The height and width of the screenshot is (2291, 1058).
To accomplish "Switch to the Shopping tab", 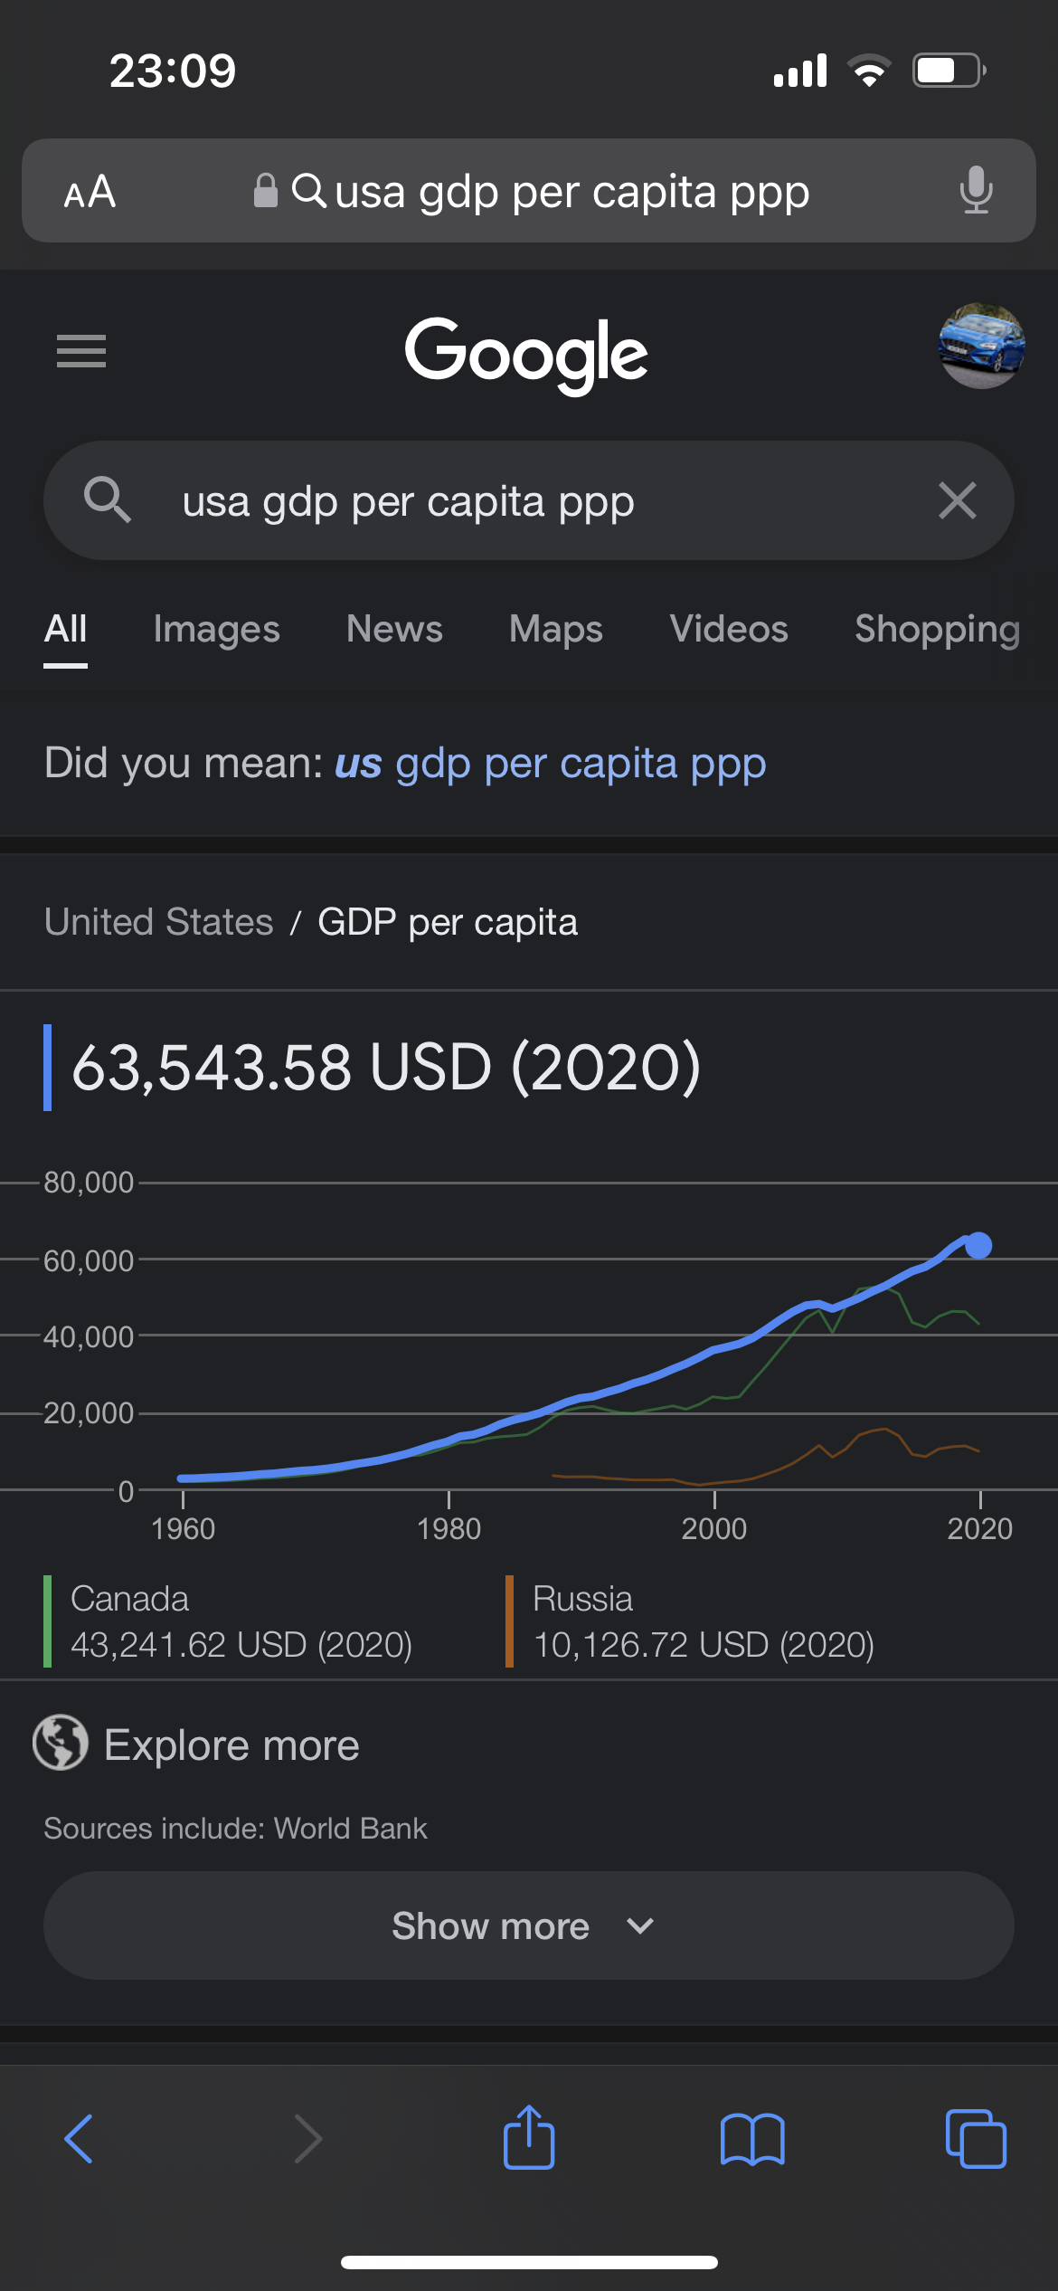I will (938, 629).
